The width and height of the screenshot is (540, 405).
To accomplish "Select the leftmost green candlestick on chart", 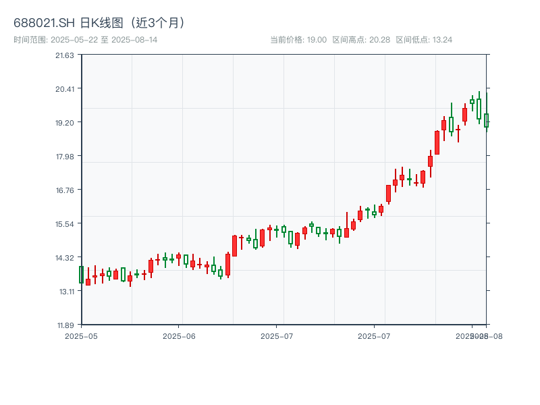I will click(81, 274).
